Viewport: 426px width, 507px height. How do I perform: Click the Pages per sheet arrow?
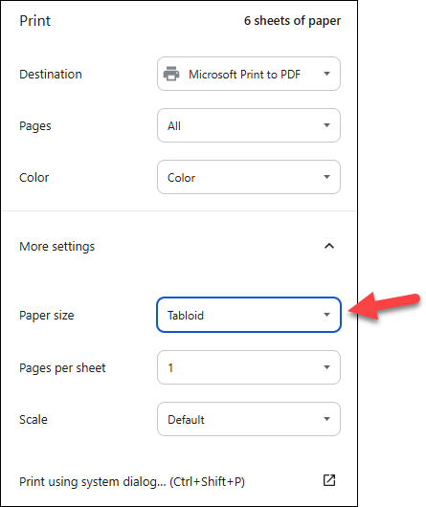coord(326,367)
